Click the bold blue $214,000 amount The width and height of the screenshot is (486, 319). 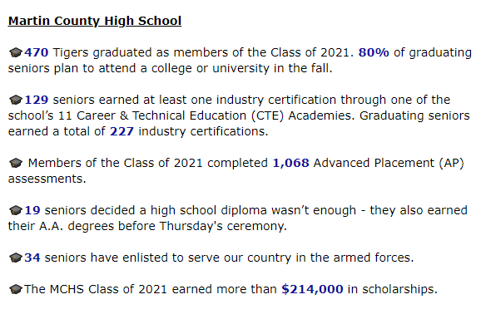click(x=312, y=289)
